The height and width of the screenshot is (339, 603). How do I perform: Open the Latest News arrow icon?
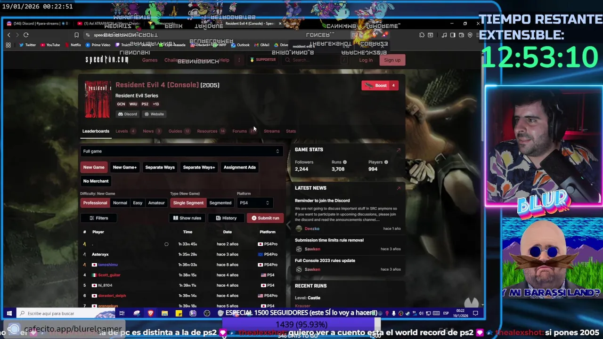(x=398, y=188)
